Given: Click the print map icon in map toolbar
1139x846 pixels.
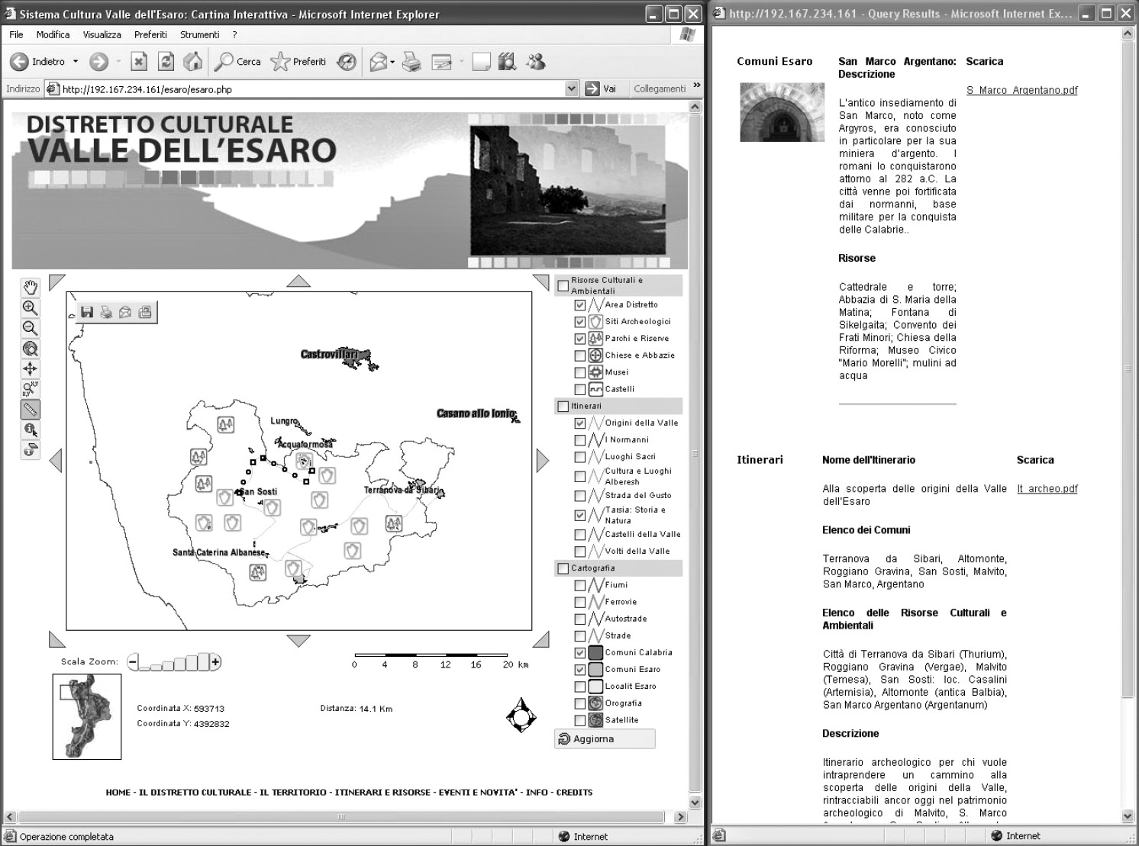Looking at the screenshot, I should (x=106, y=312).
